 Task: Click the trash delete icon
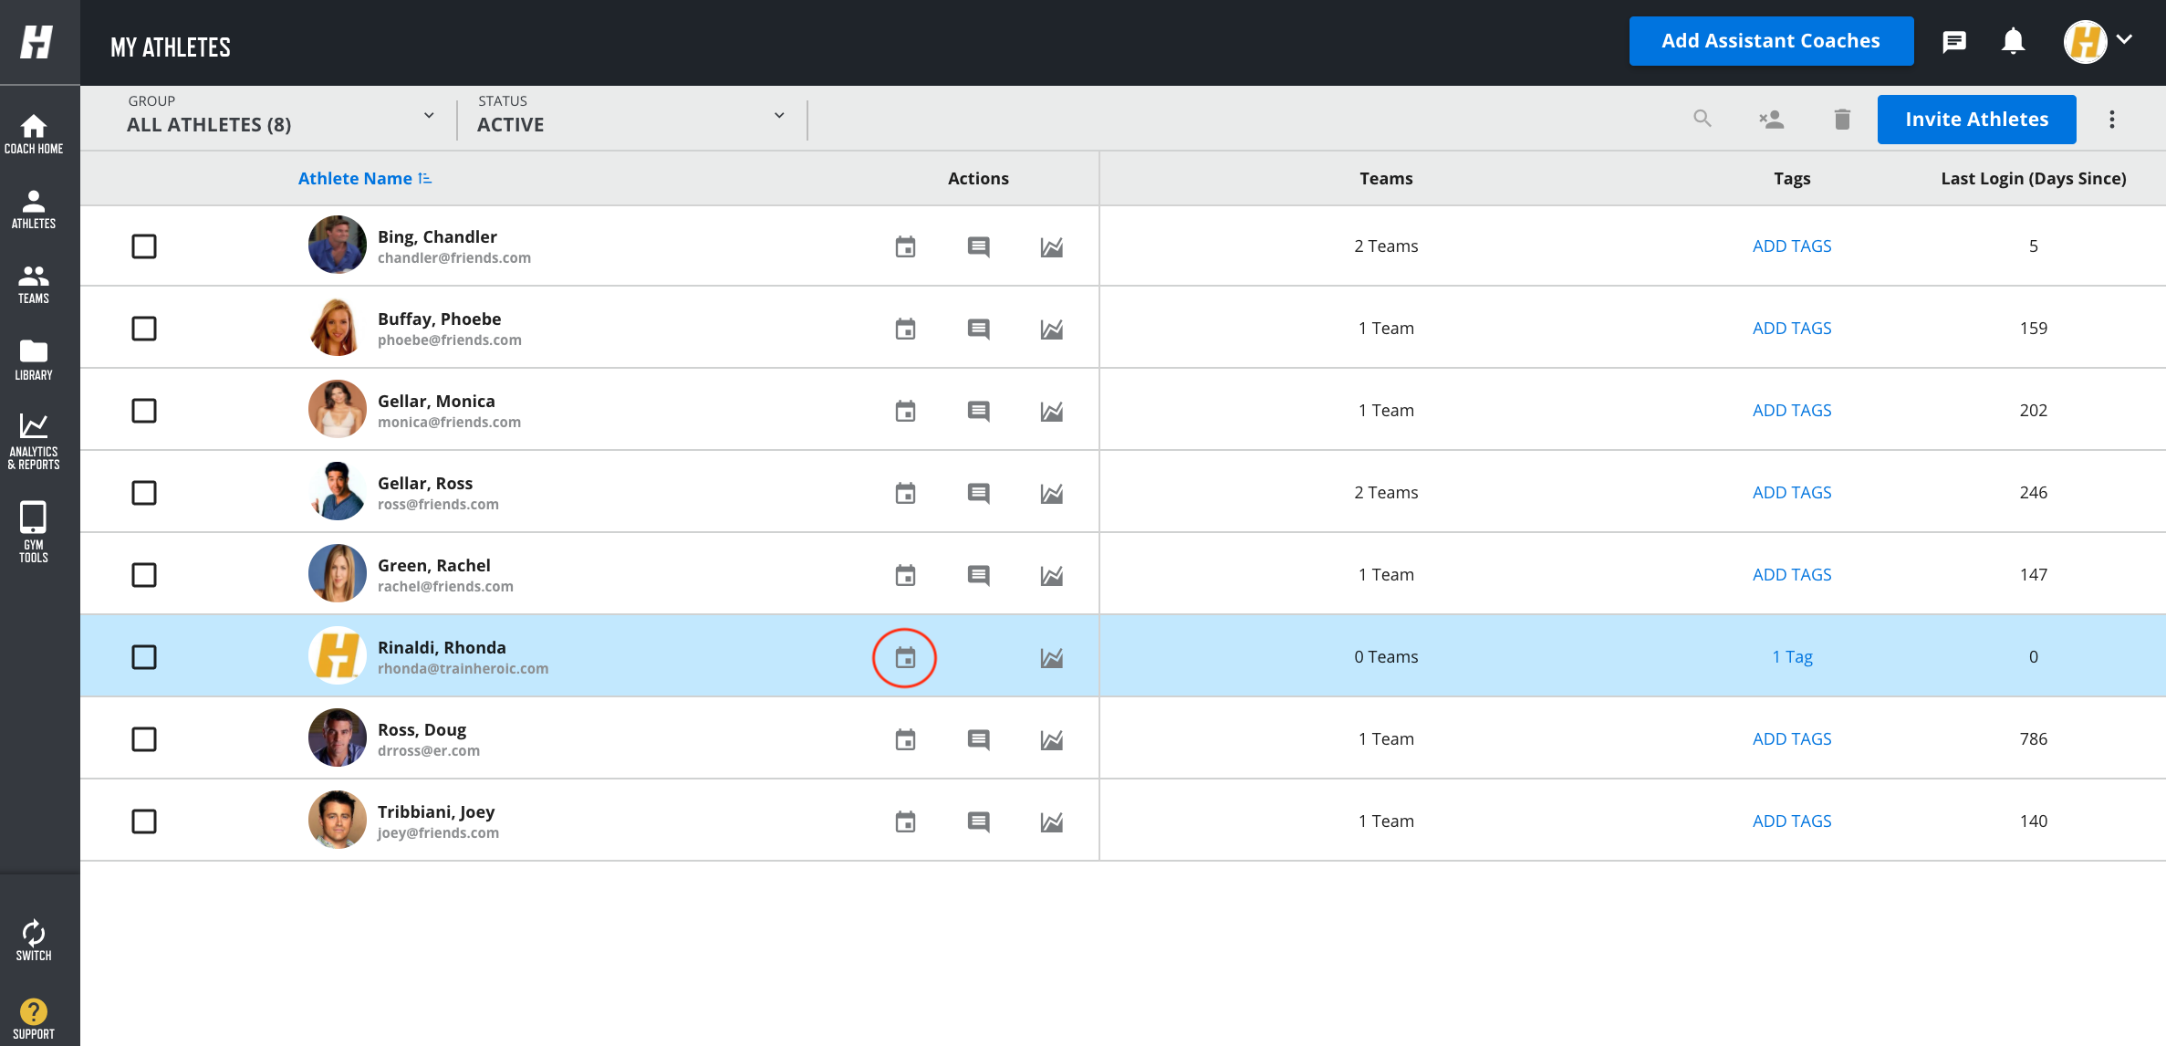tap(1842, 119)
